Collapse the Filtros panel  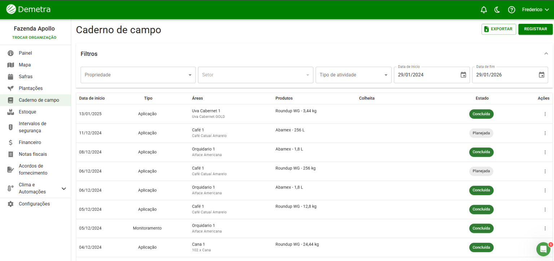coord(546,54)
